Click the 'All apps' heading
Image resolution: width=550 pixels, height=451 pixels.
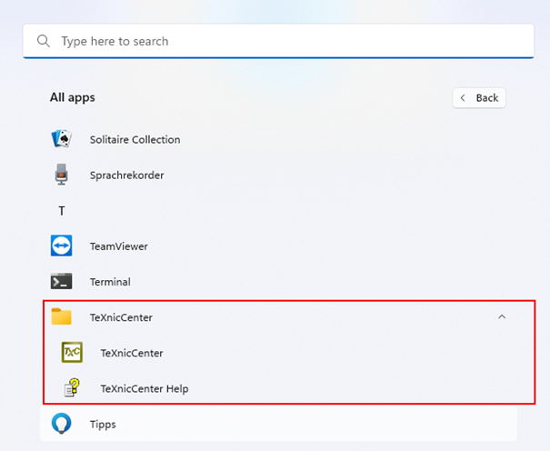pyautogui.click(x=72, y=97)
